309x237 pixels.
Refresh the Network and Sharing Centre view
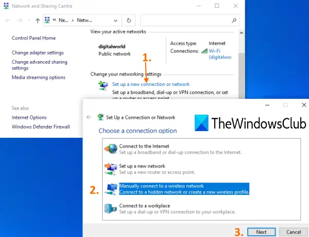click(129, 20)
